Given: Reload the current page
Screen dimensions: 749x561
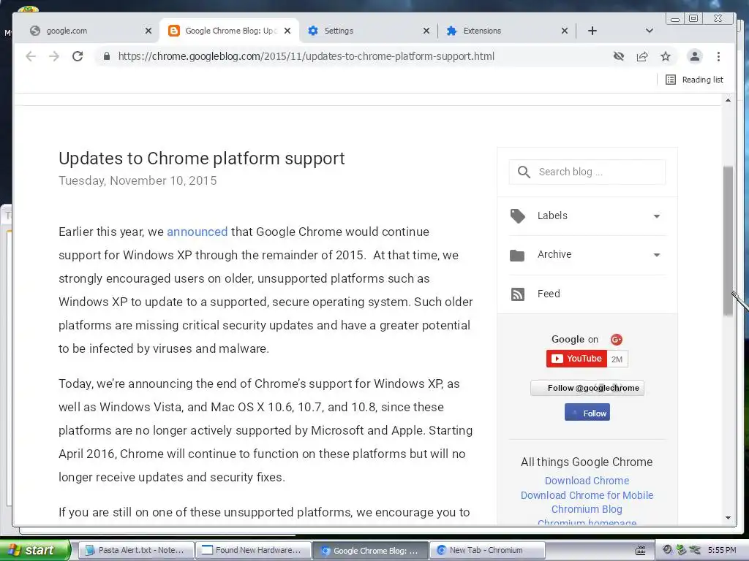Looking at the screenshot, I should [78, 56].
